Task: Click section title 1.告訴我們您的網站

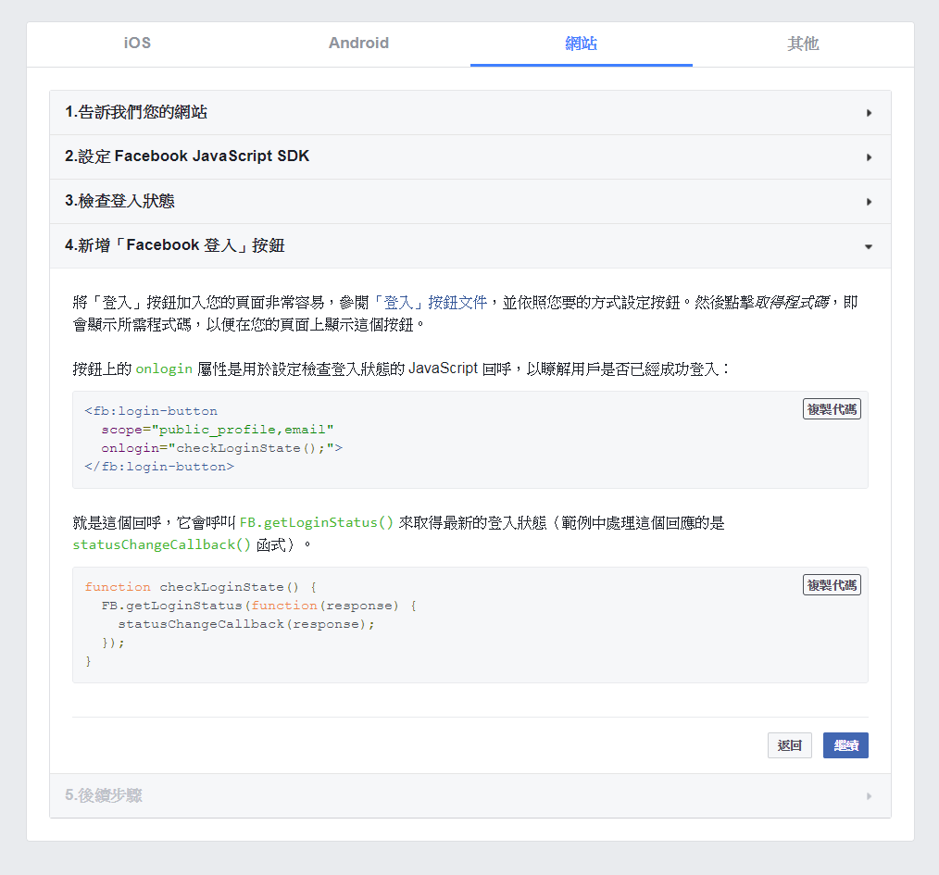Action: click(x=136, y=112)
